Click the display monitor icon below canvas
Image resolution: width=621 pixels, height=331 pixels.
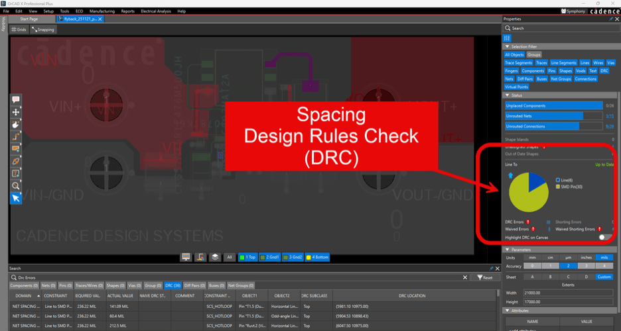(x=186, y=257)
